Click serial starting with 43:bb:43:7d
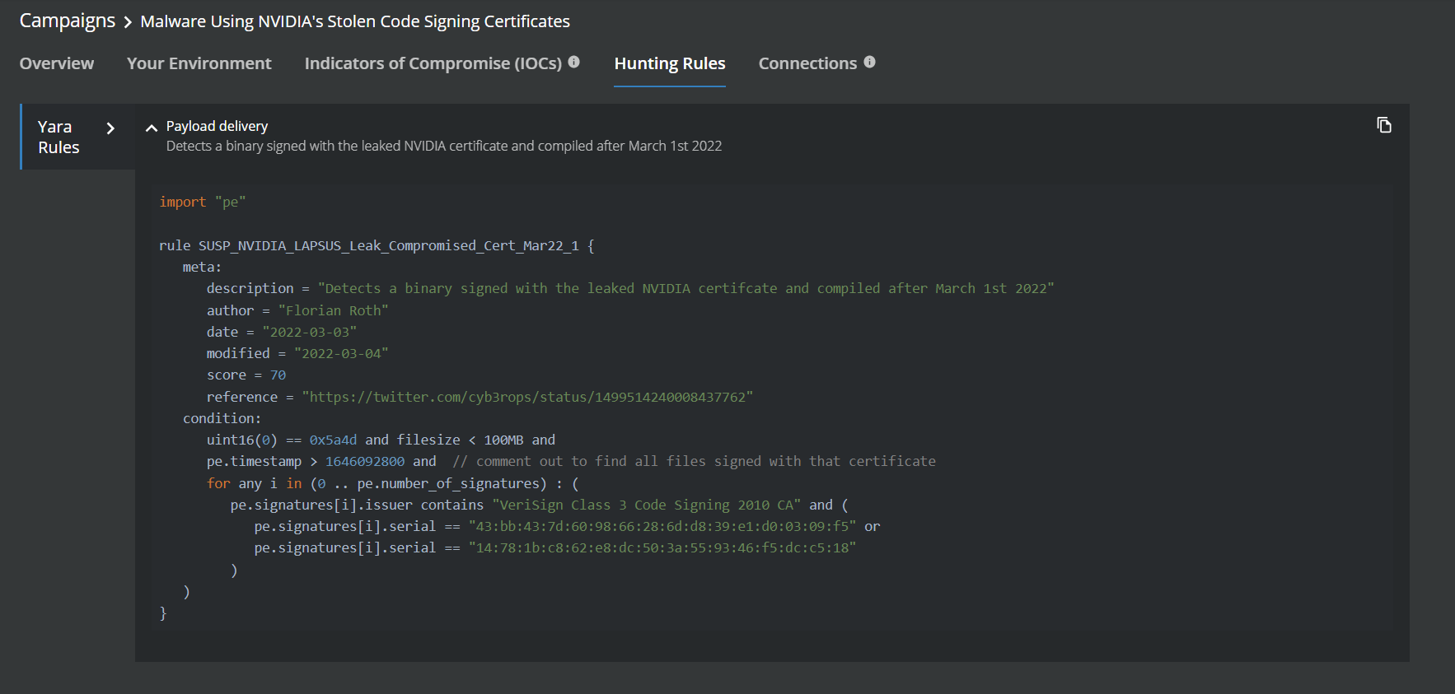This screenshot has height=694, width=1455. [662, 526]
